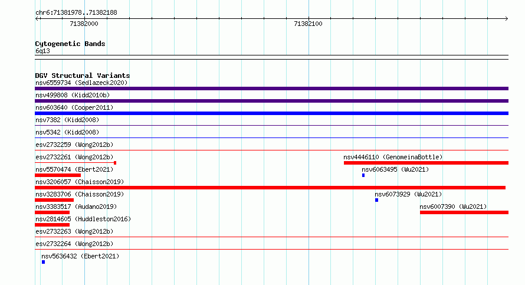Viewport: 525px width, 285px height.
Task: Open the esv2732259 (Wong2012b) variant label
Action: point(74,145)
